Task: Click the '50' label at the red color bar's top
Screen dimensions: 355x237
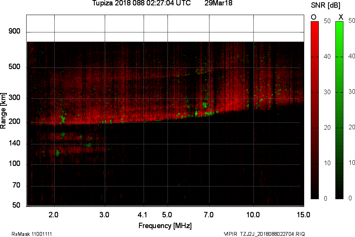Action: [327, 21]
